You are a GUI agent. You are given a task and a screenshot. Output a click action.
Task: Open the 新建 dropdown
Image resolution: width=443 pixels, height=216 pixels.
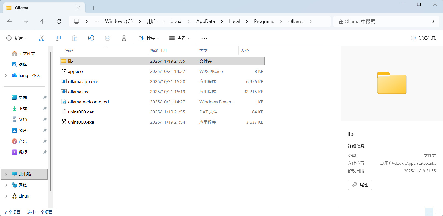click(x=17, y=38)
